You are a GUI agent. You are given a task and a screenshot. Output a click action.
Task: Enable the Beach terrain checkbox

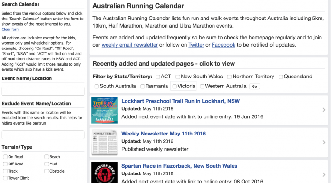coord(47,157)
